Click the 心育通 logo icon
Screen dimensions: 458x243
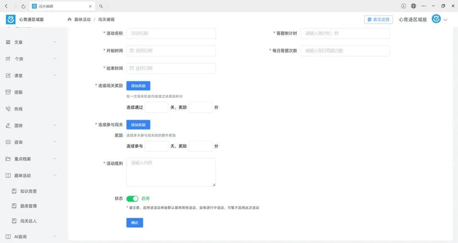11,19
